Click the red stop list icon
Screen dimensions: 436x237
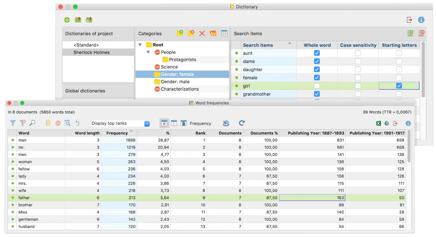[x=58, y=123]
